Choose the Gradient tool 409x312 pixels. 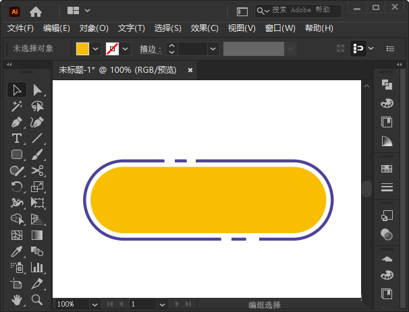point(38,235)
